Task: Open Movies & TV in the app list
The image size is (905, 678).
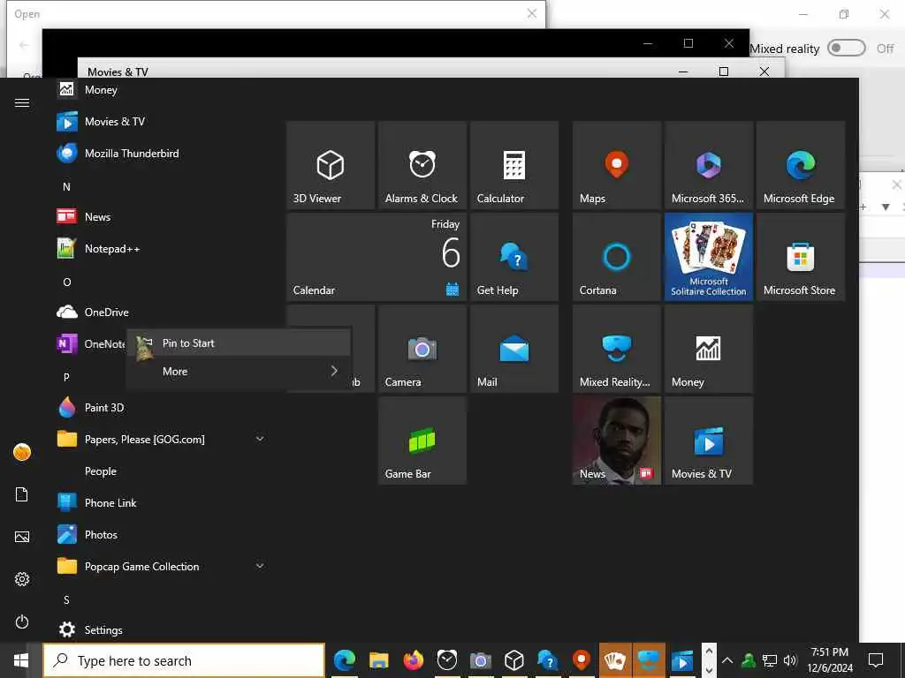Action: tap(162, 122)
